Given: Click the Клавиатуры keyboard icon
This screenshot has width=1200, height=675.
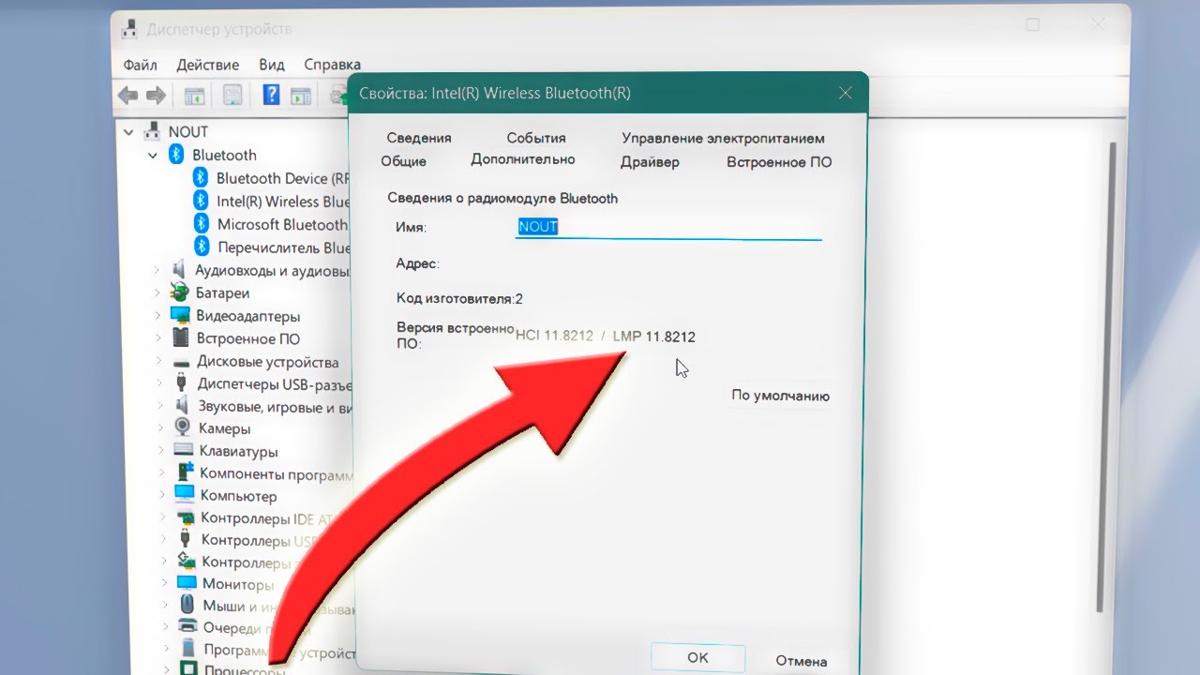Looking at the screenshot, I should pyautogui.click(x=185, y=451).
